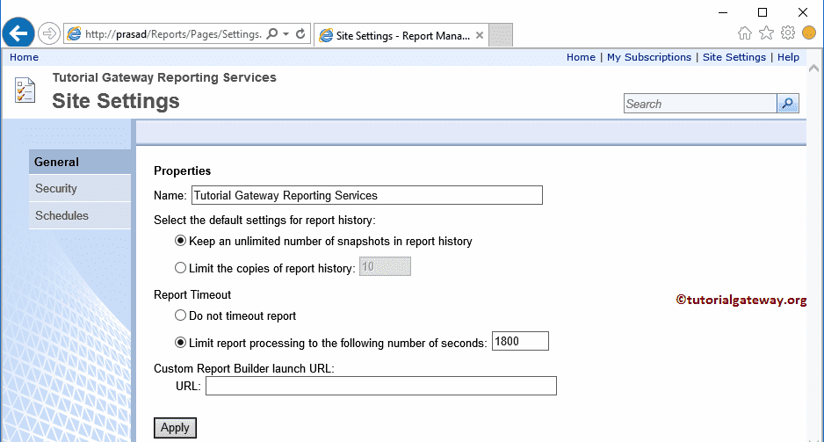The height and width of the screenshot is (442, 824).
Task: Choose Do not timeout report option
Action: coord(181,315)
